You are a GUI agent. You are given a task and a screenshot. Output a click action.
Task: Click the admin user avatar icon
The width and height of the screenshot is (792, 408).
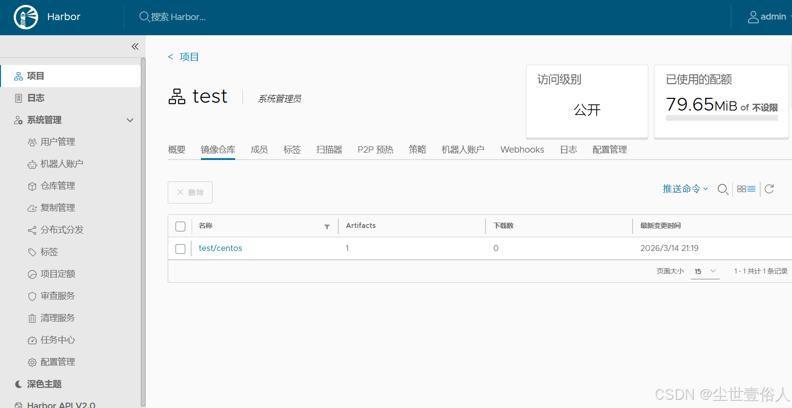pos(753,17)
